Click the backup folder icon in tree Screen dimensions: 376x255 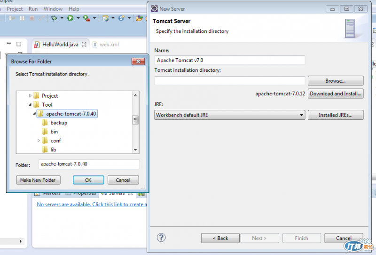click(45, 123)
